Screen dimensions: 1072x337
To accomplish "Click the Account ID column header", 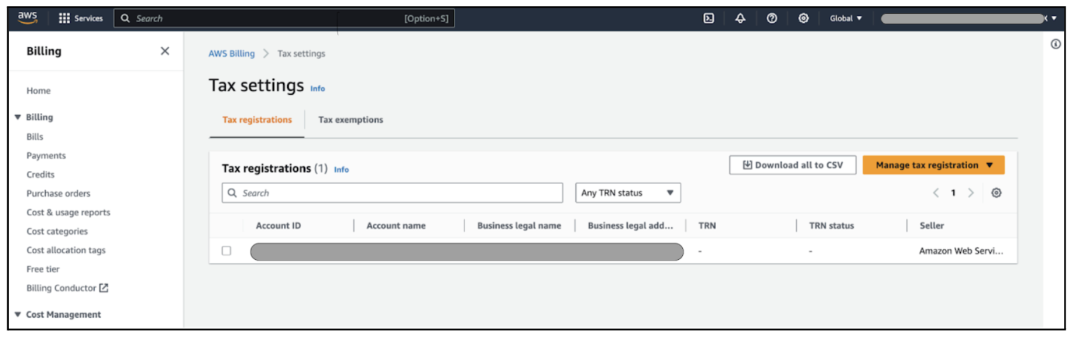I will [279, 225].
